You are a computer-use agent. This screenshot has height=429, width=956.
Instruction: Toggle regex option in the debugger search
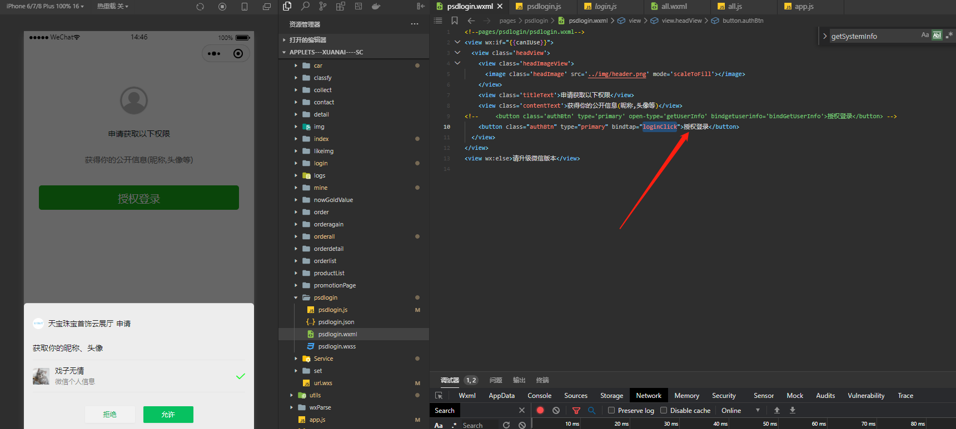pyautogui.click(x=454, y=425)
